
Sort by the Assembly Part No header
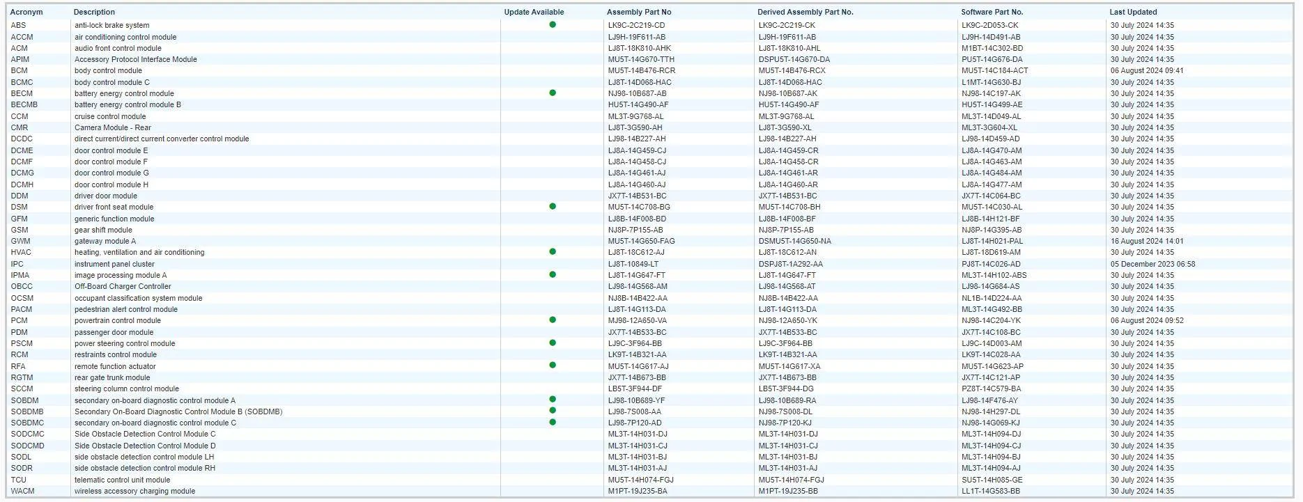pos(639,12)
